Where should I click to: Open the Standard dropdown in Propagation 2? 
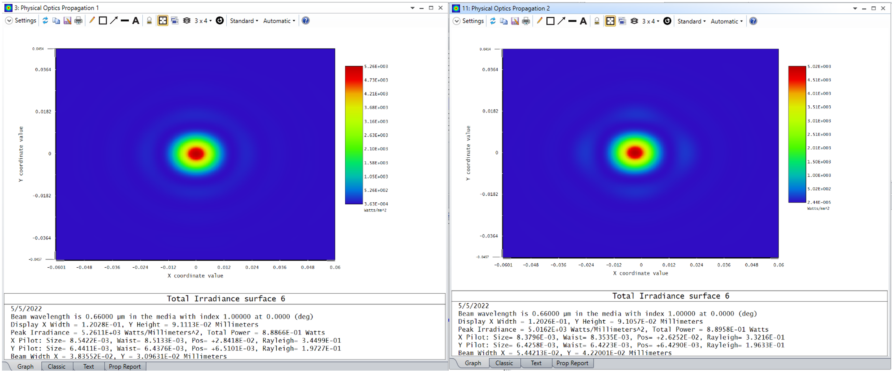click(691, 21)
